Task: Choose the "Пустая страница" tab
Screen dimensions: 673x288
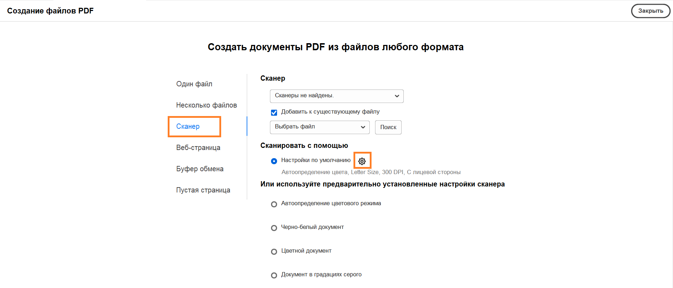Action: (203, 190)
